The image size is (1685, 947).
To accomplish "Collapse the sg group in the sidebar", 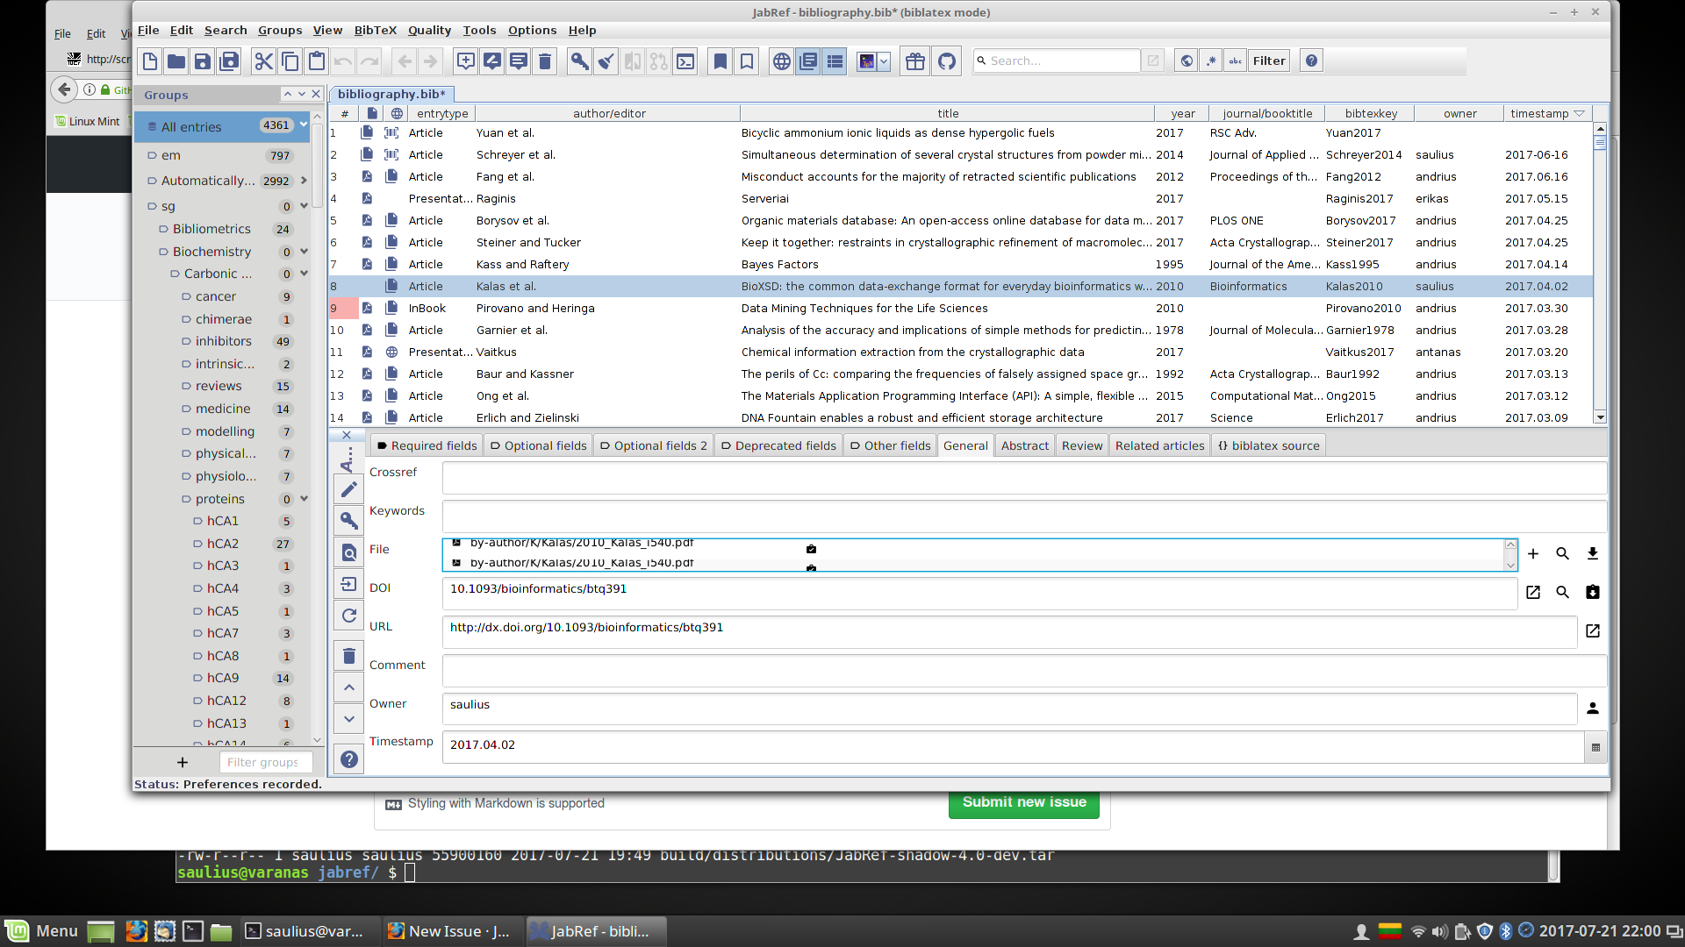I will pyautogui.click(x=304, y=206).
